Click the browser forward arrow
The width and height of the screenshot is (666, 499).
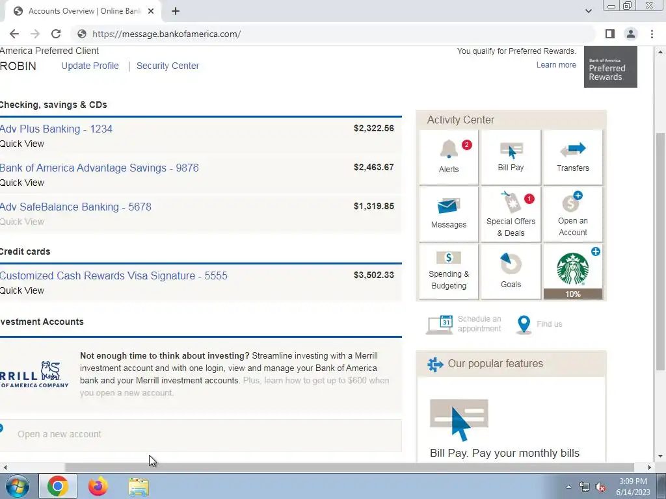[x=35, y=34]
